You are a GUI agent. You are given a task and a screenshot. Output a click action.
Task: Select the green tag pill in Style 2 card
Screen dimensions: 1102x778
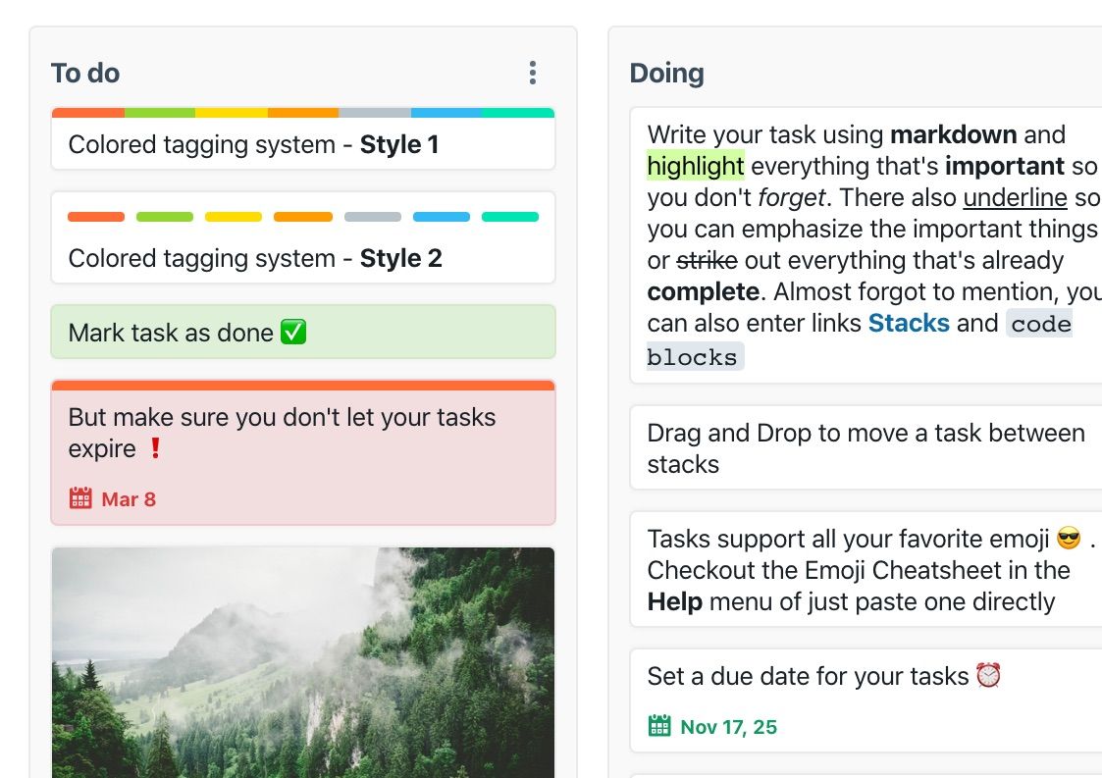(165, 217)
